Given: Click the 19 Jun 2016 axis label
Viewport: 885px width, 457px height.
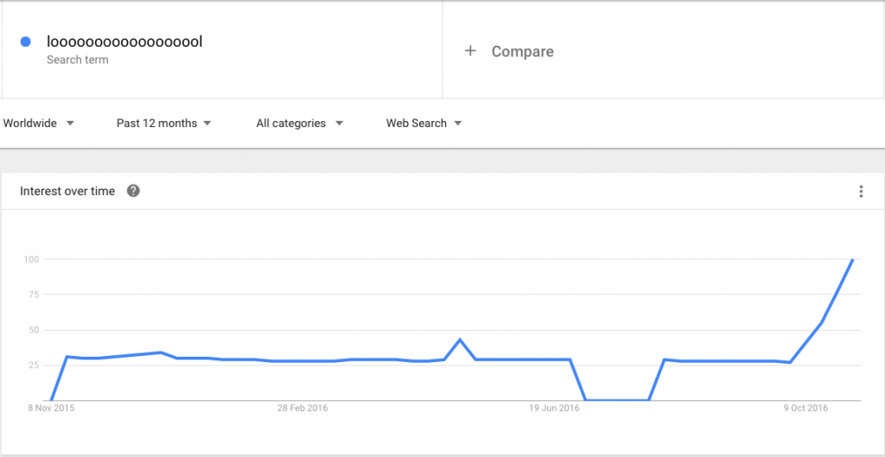Looking at the screenshot, I should pyautogui.click(x=554, y=408).
